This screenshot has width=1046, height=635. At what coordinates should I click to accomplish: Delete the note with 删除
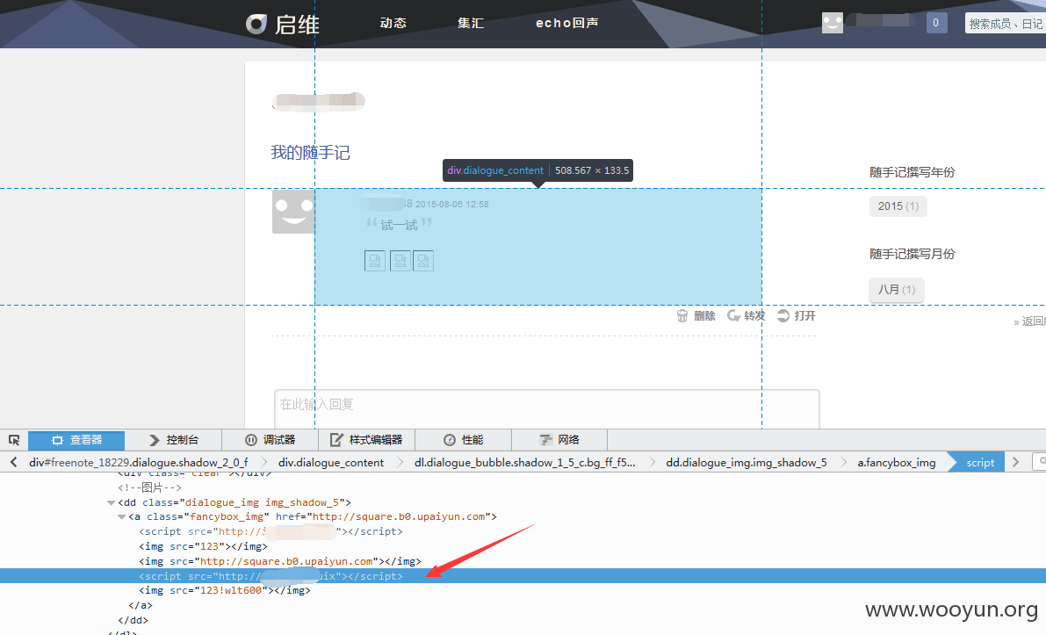pos(696,315)
